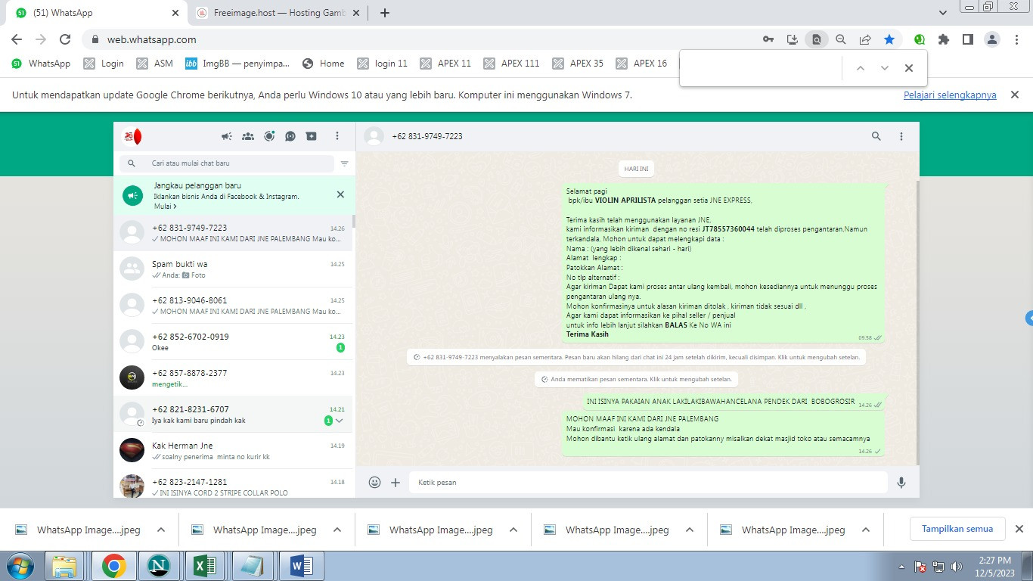Viewport: 1033px width, 581px height.
Task: Expand options for +62 821-8231-6707 chat
Action: tap(340, 421)
